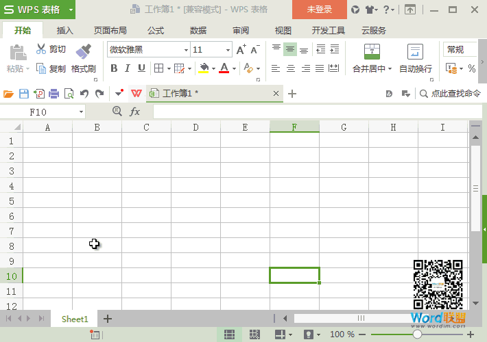Click the insert function fx icon
The image size is (487, 342).
click(134, 111)
